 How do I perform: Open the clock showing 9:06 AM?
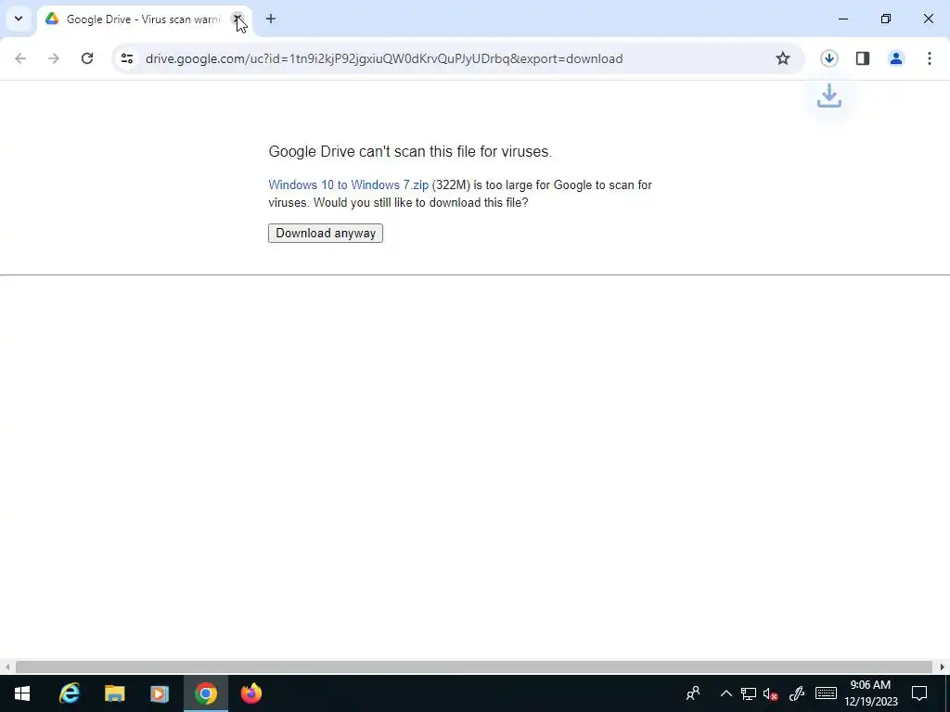870,693
